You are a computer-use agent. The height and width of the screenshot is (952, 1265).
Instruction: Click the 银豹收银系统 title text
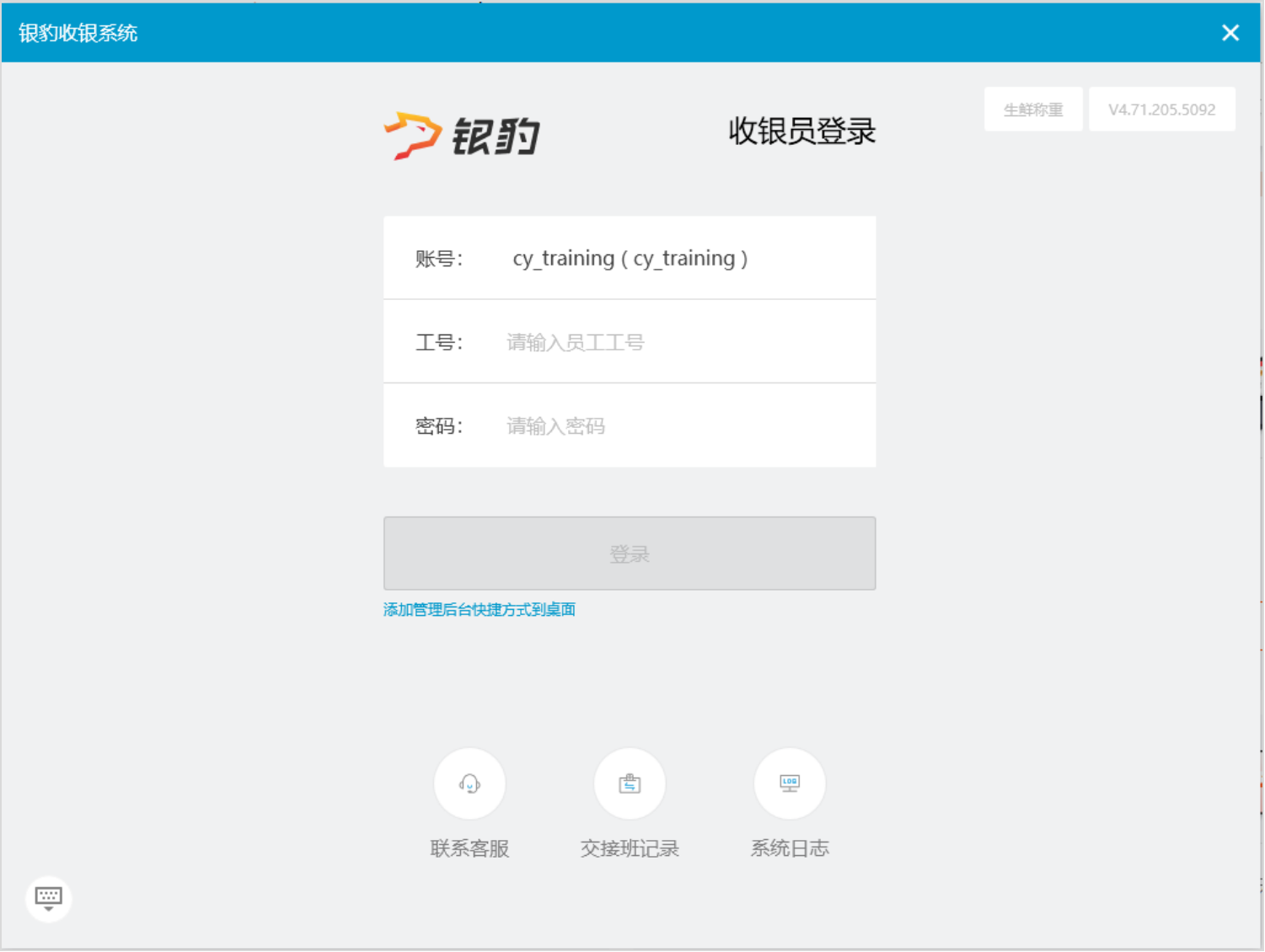tap(78, 33)
